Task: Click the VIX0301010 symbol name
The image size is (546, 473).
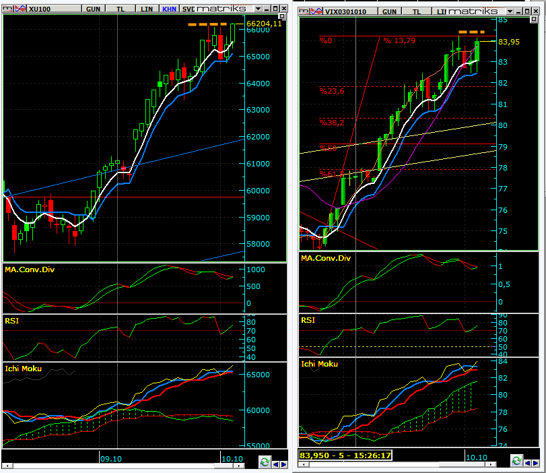Action: pyautogui.click(x=345, y=11)
